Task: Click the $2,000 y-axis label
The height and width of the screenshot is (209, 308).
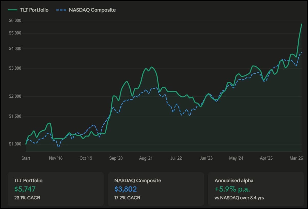Action: coord(16,96)
